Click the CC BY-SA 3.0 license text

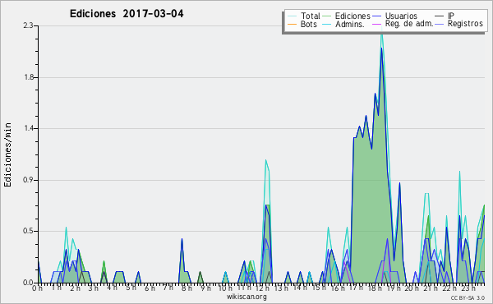[468, 297]
